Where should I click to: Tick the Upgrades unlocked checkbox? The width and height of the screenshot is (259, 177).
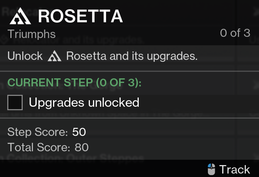(x=15, y=103)
